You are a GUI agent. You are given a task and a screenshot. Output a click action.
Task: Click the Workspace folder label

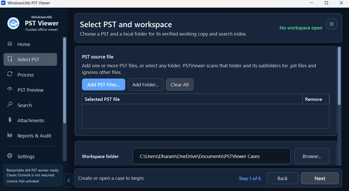100,156
